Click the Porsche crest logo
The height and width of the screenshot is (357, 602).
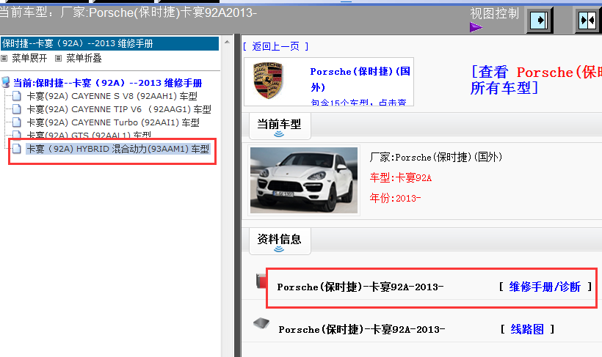[x=268, y=81]
